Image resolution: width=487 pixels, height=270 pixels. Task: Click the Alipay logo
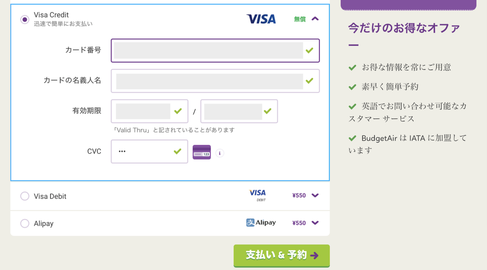pos(261,222)
